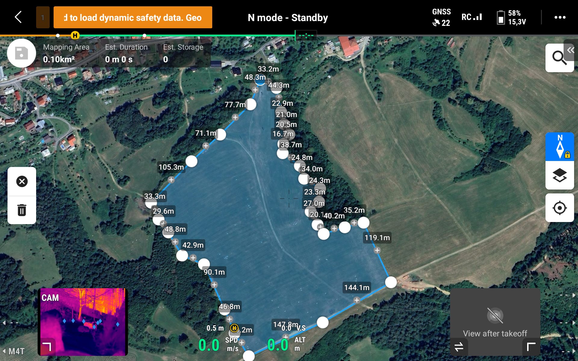Switch views with swap arrows icon
Image resolution: width=578 pixels, height=361 pixels.
[x=459, y=347]
